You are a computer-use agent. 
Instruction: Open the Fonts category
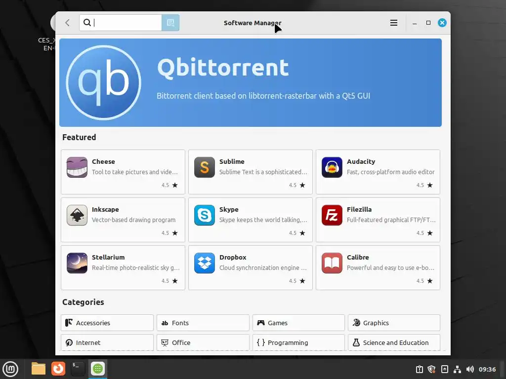point(203,323)
